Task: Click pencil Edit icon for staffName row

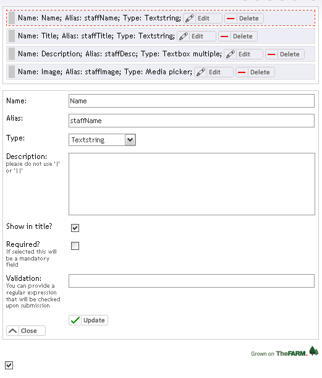Action: (190, 19)
